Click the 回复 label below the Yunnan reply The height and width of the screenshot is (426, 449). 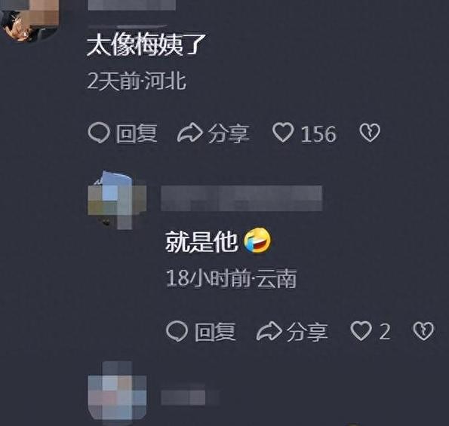pos(215,332)
